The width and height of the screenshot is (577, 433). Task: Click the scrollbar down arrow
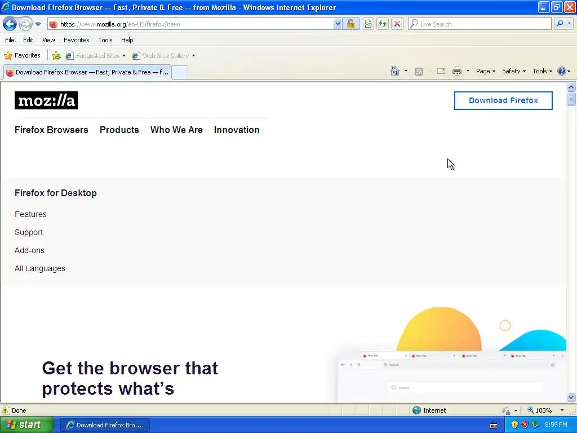coord(571,397)
